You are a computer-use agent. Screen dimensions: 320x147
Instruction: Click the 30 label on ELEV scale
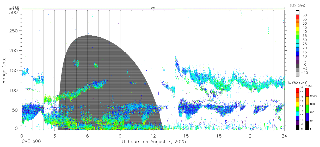point(305,40)
